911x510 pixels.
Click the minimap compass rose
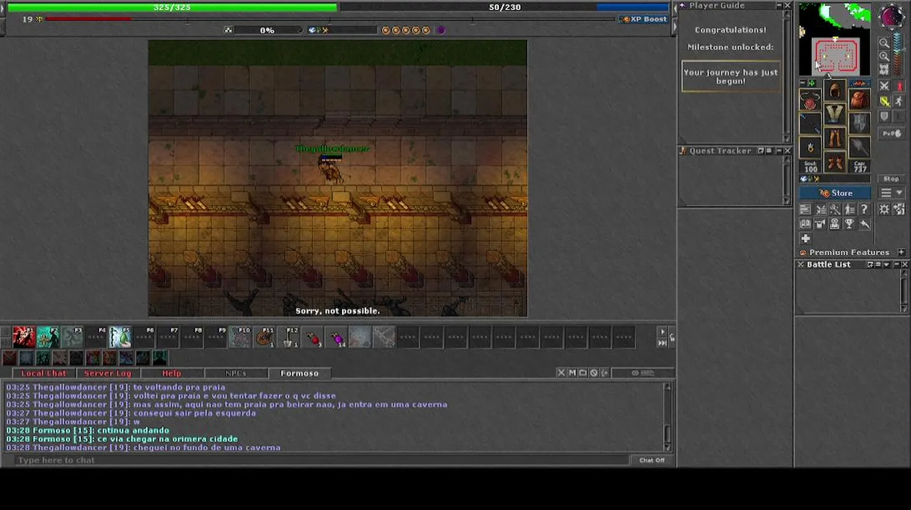coord(892,16)
